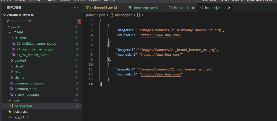Collapse the banners folder

coord(12,38)
